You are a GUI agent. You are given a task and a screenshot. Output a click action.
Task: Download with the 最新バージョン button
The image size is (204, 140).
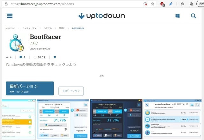pos(30,88)
